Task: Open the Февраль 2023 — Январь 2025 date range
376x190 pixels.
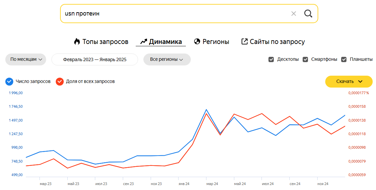Action: [95, 59]
